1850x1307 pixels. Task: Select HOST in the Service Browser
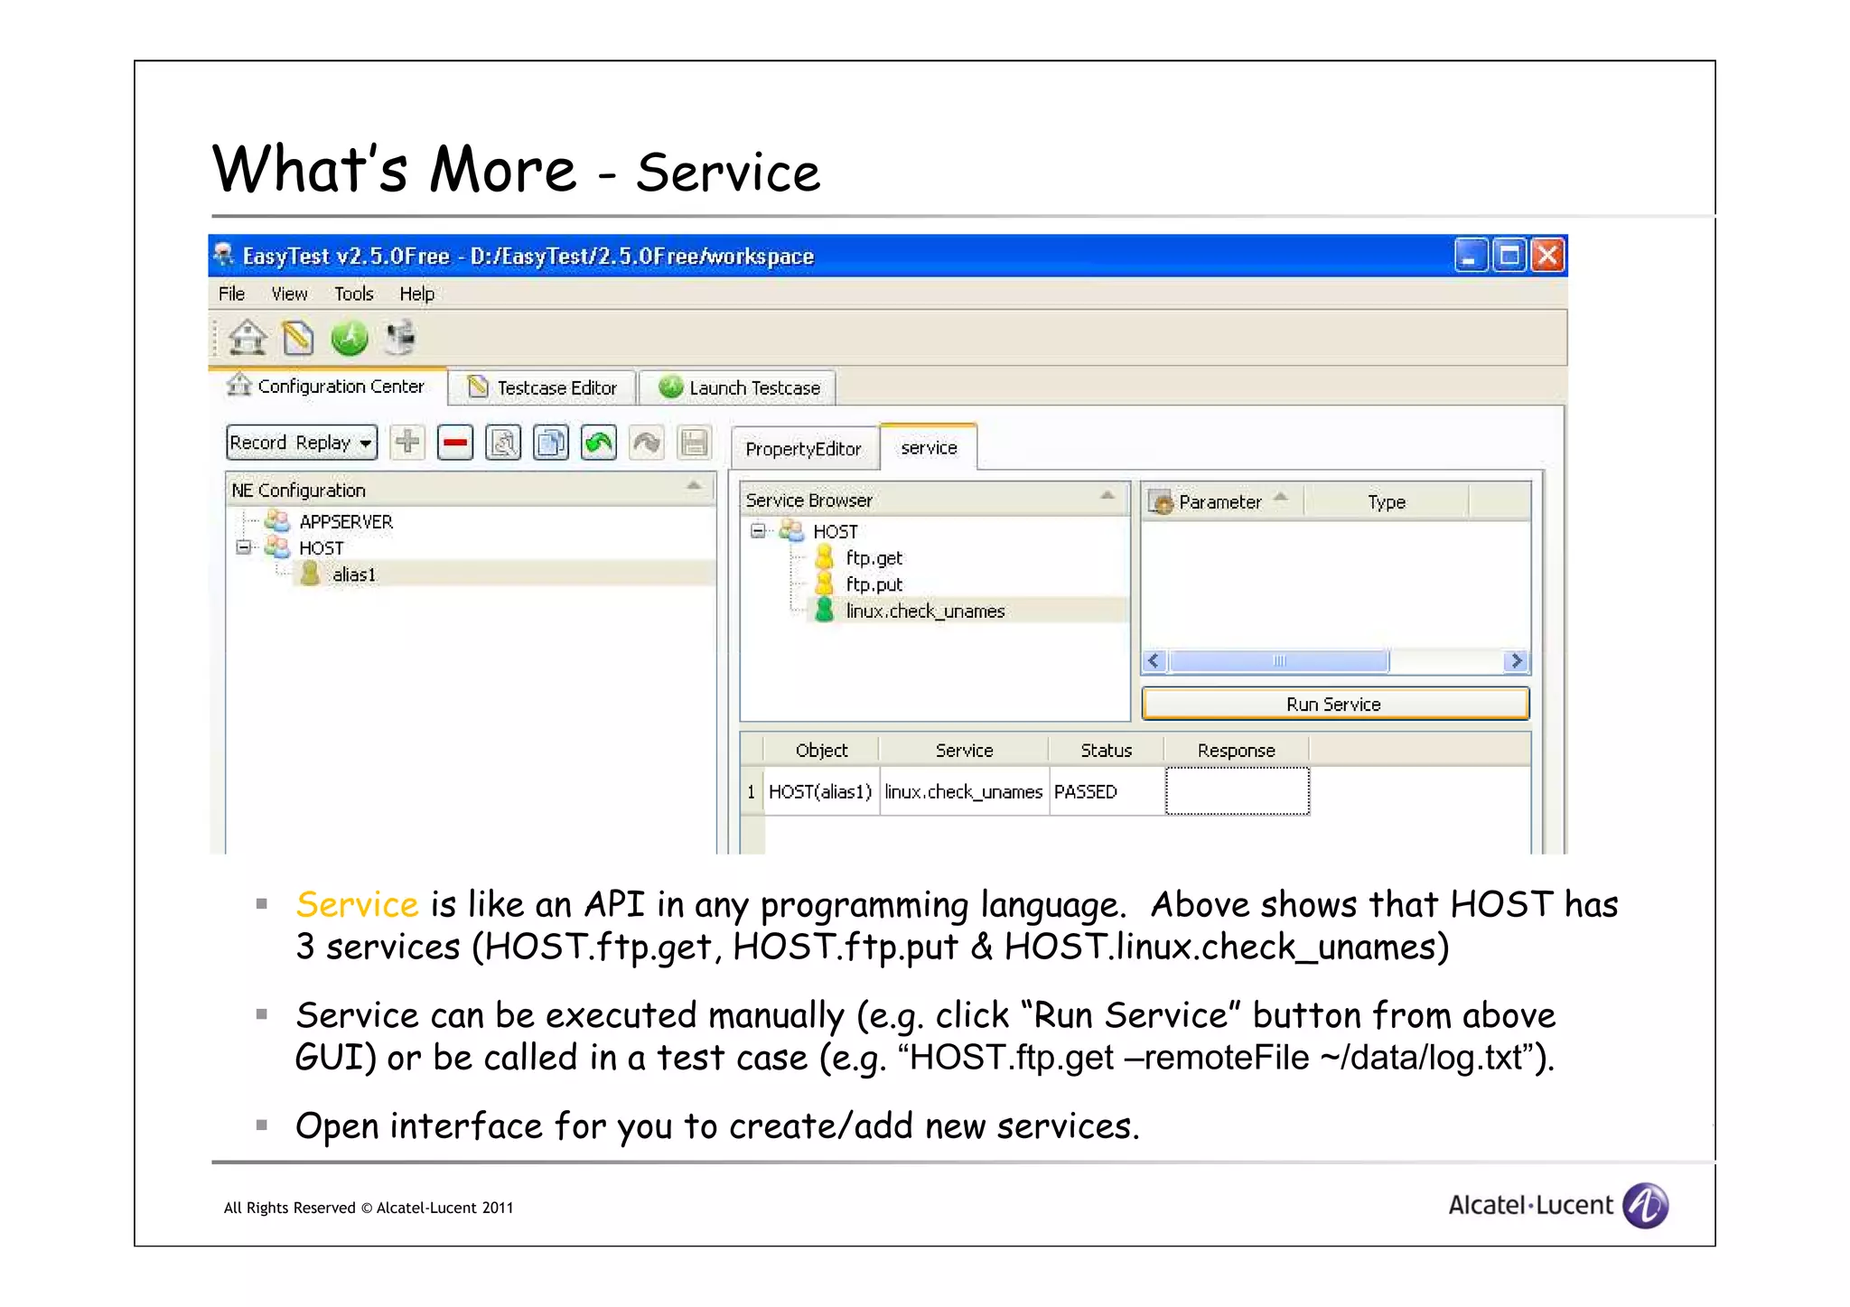point(835,531)
